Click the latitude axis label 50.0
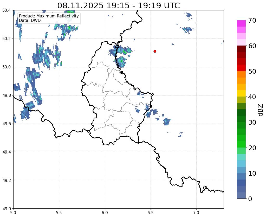Viewport: 266px width, 217px height. pos(7,67)
